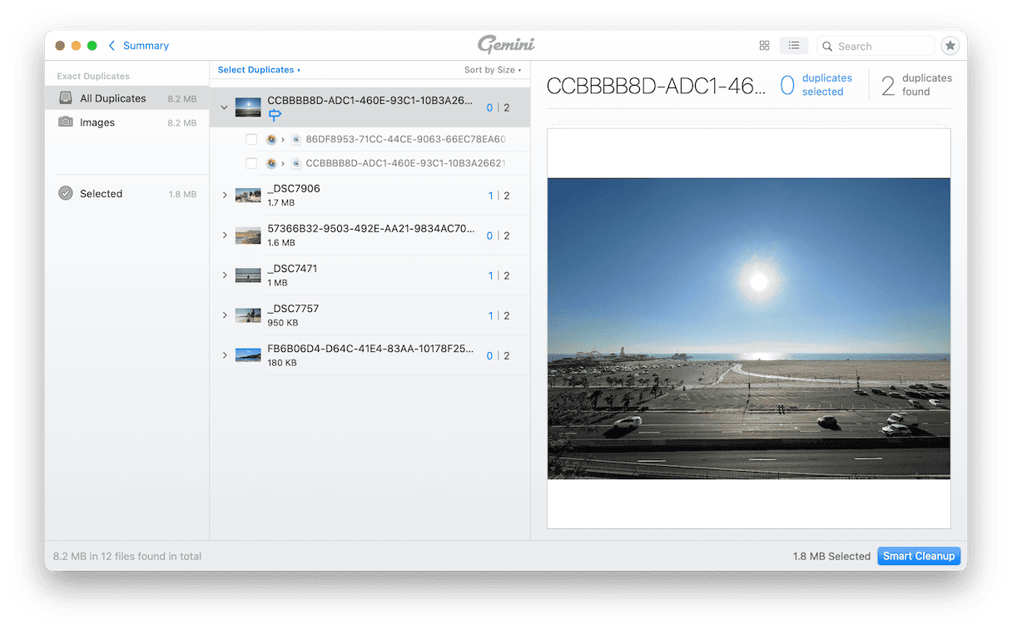Click the Images camera icon
The image size is (1012, 630).
click(66, 122)
